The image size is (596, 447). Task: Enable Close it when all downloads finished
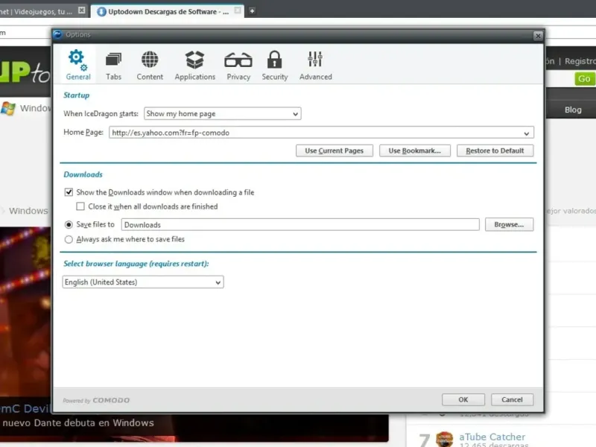pos(80,206)
